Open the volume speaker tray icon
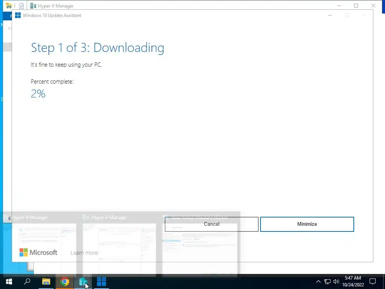The height and width of the screenshot is (289, 385). [336, 281]
